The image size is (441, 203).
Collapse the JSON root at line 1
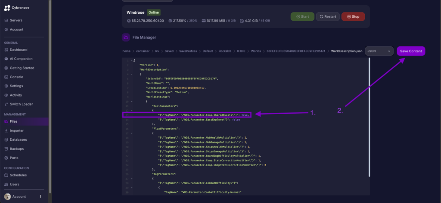coord(132,61)
